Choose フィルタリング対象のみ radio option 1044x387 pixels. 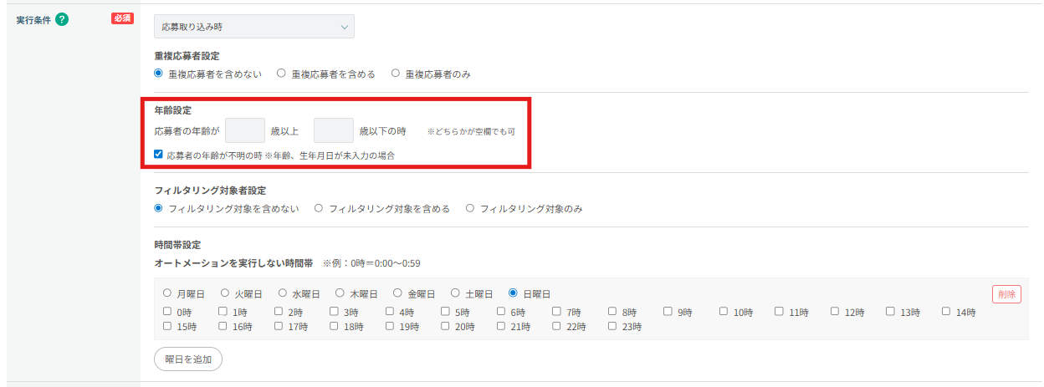[469, 208]
